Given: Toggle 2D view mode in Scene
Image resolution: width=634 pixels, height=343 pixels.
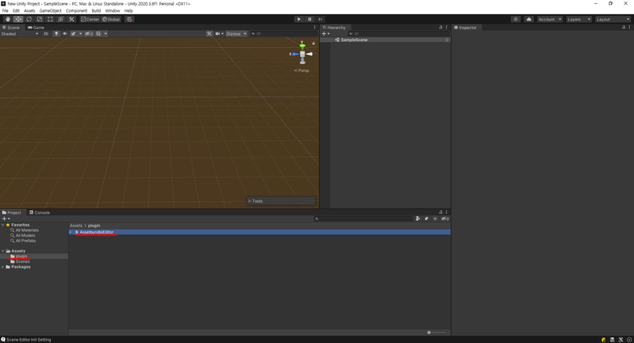Looking at the screenshot, I should pos(46,34).
